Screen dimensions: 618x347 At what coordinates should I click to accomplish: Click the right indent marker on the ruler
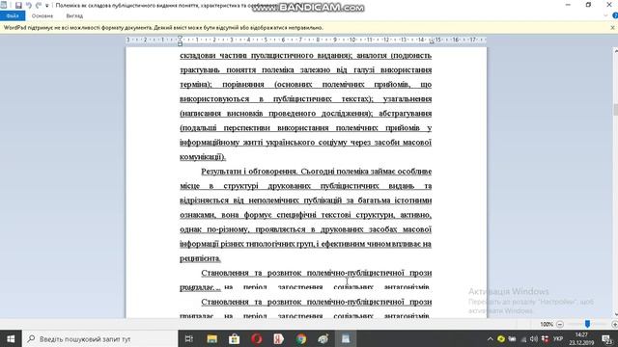coord(432,41)
